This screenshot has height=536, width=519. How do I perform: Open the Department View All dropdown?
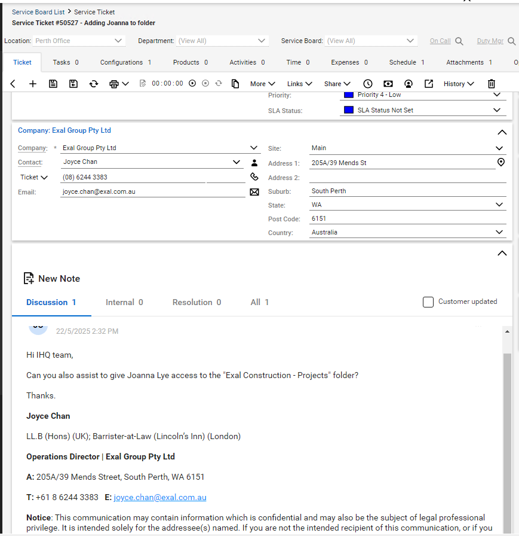click(x=223, y=41)
